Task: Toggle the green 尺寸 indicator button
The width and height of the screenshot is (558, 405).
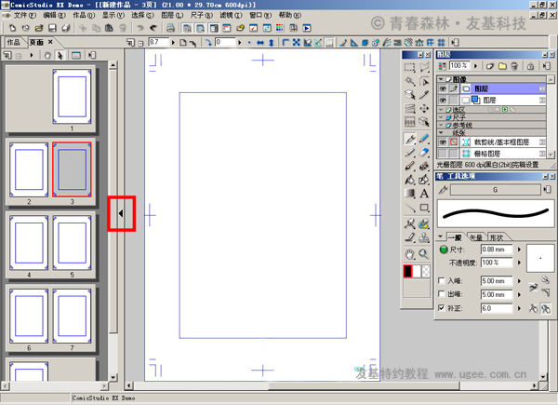Action: [x=444, y=250]
